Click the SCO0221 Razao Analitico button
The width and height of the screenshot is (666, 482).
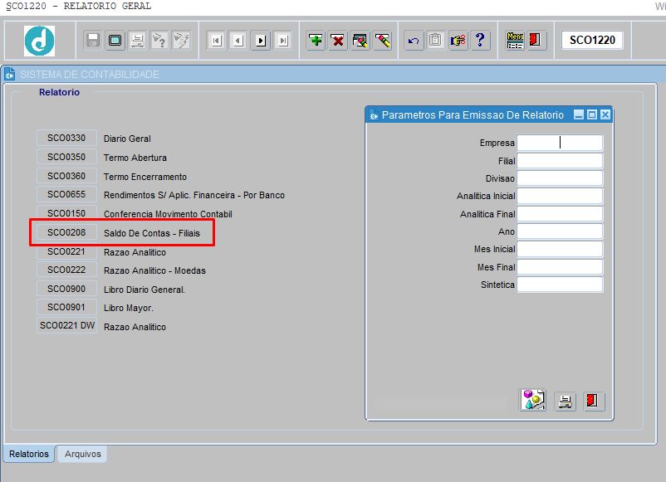[x=66, y=251]
